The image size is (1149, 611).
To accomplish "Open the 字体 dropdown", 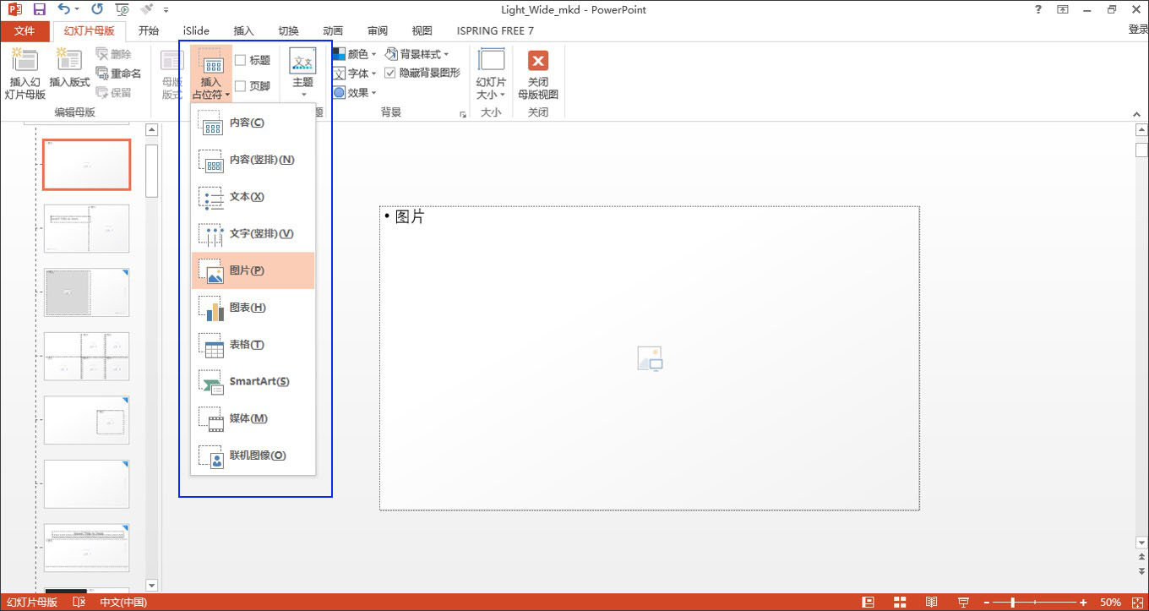I will (355, 74).
